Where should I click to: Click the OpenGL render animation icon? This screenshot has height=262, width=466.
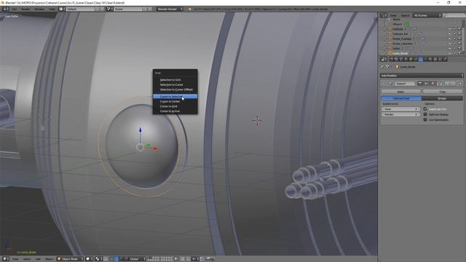pos(213,259)
